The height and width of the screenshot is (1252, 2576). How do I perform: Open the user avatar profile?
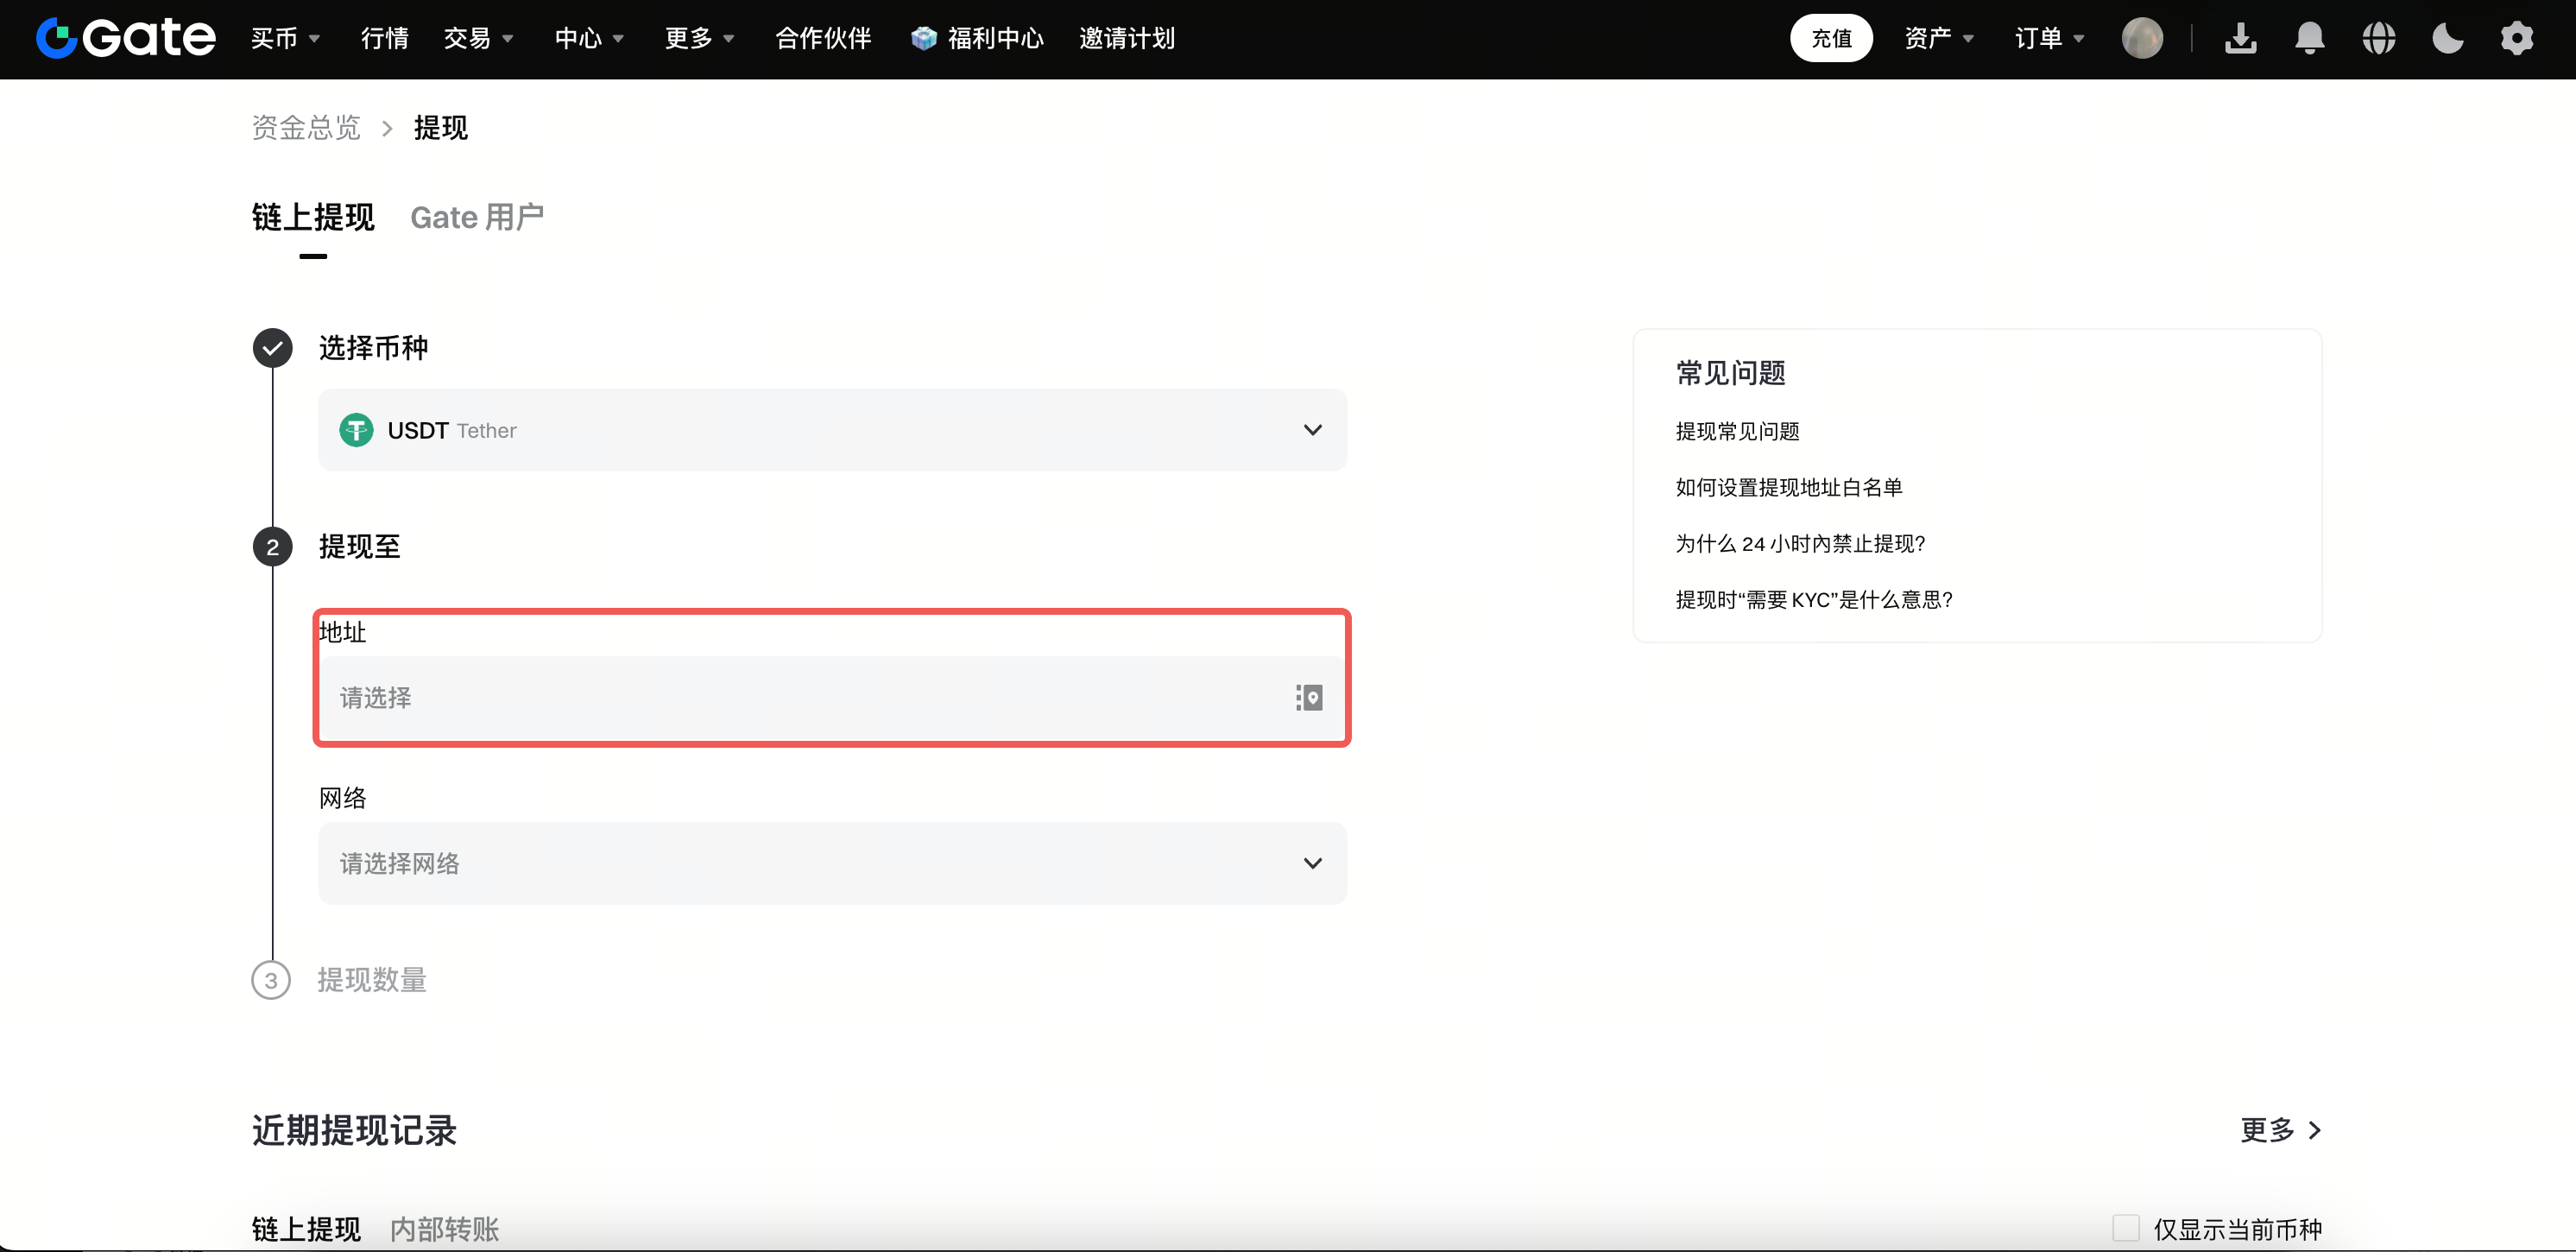pos(2142,38)
